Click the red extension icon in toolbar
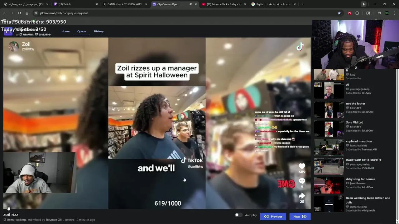The width and height of the screenshot is (399, 224). [349, 13]
